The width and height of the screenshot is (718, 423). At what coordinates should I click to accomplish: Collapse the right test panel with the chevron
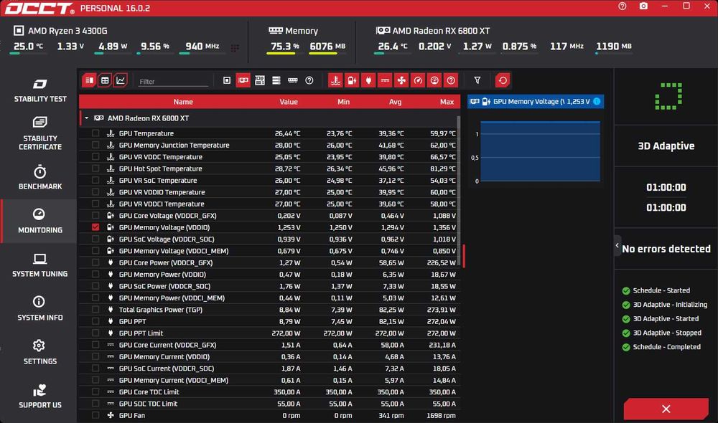pyautogui.click(x=617, y=246)
